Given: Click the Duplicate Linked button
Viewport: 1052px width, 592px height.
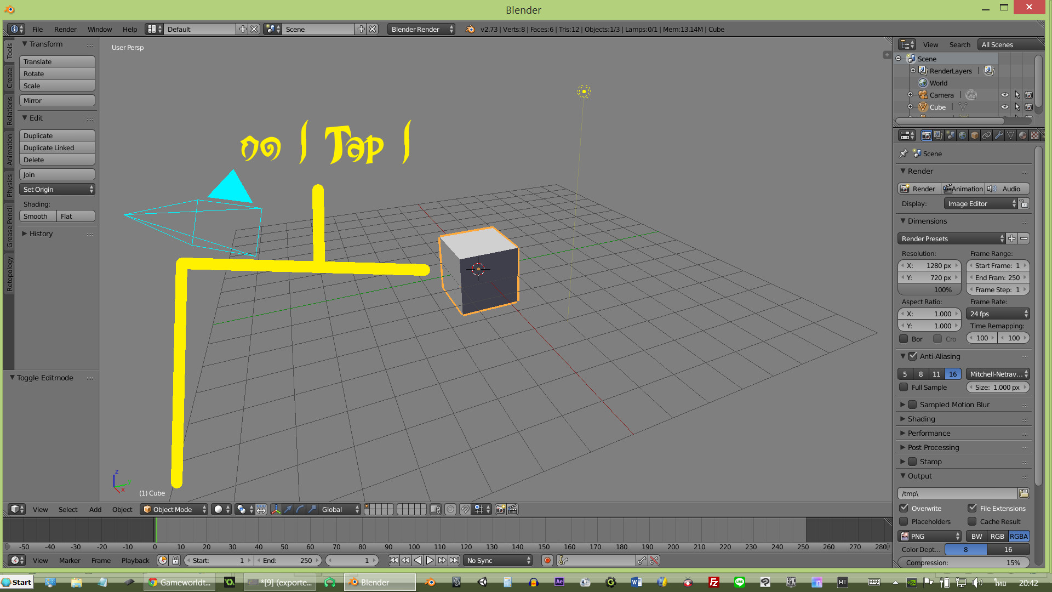Looking at the screenshot, I should tap(57, 147).
